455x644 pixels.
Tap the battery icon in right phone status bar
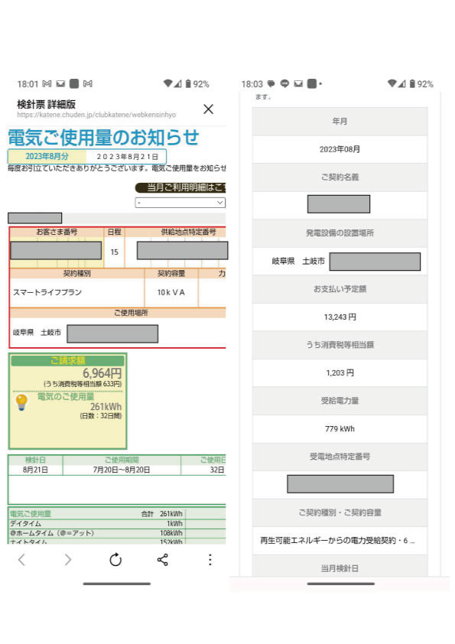[x=412, y=83]
